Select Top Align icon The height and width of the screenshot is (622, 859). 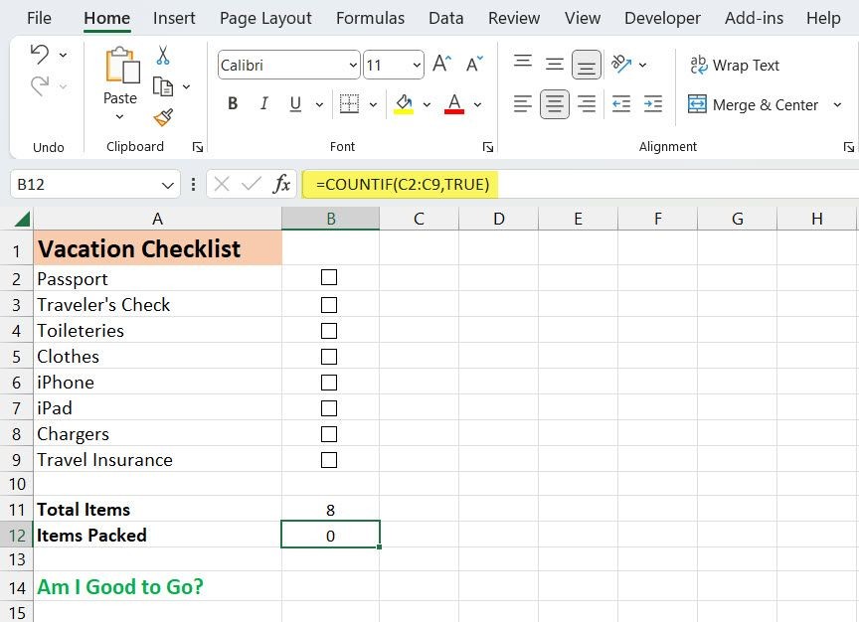[x=523, y=62]
